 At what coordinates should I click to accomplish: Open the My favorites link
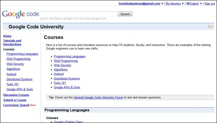point(173,4)
